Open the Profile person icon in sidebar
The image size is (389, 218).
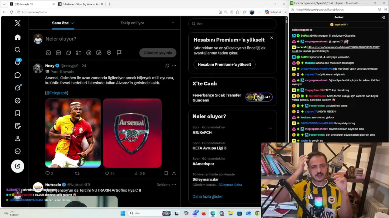[18, 139]
